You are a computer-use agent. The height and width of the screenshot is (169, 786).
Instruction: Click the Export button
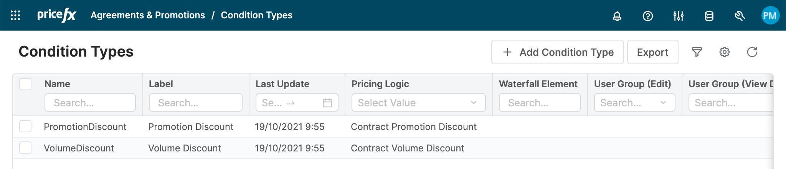(x=652, y=52)
